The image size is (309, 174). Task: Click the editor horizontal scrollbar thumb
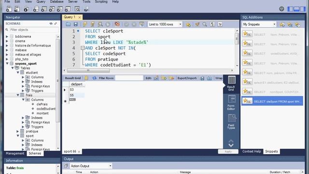pos(88,70)
